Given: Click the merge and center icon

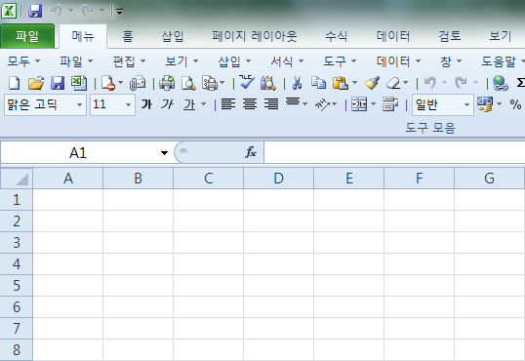Looking at the screenshot, I should (359, 104).
